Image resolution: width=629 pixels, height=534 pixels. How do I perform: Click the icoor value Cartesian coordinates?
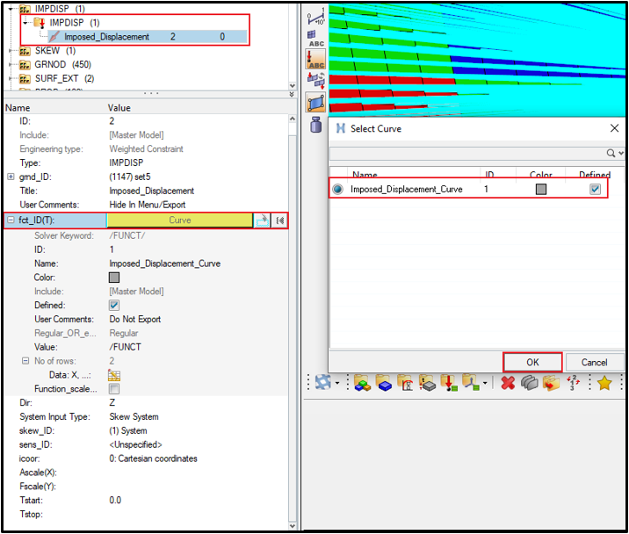[153, 458]
